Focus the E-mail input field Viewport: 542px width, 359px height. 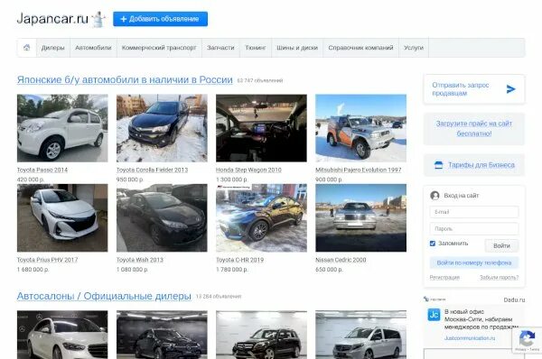tap(474, 212)
